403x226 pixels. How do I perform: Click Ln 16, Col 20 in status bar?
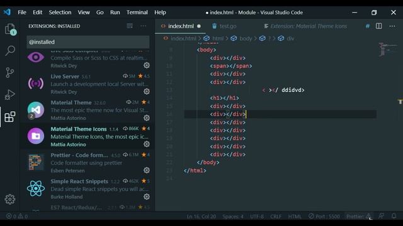point(201,217)
